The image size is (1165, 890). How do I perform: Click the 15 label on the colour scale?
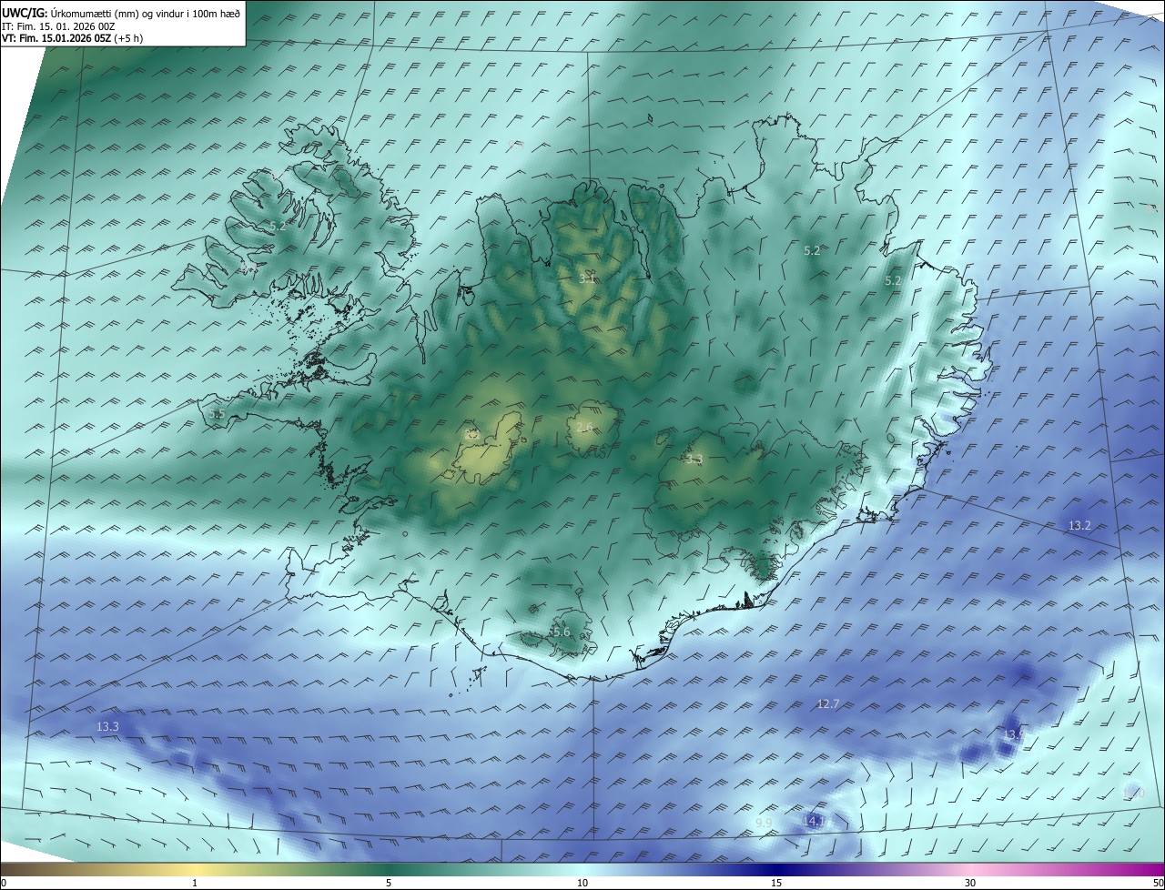coord(776,883)
